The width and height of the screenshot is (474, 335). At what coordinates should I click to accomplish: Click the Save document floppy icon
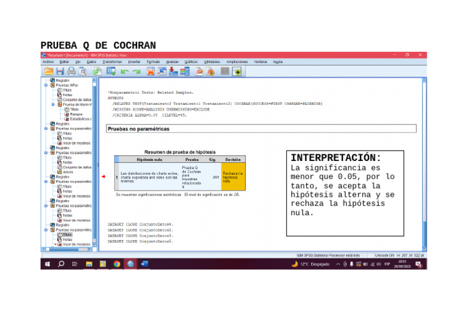(60, 72)
